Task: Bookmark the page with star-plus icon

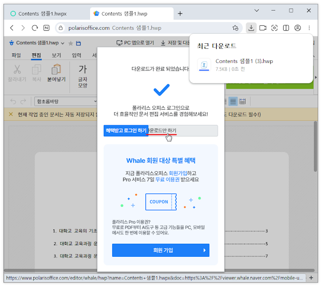Action: click(235, 28)
